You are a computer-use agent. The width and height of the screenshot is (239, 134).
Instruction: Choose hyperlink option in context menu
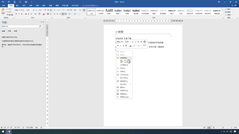pos(124,94)
